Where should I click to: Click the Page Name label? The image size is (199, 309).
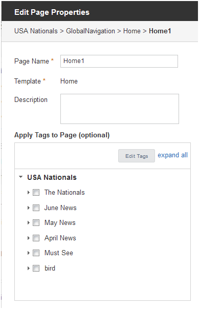pyautogui.click(x=32, y=61)
